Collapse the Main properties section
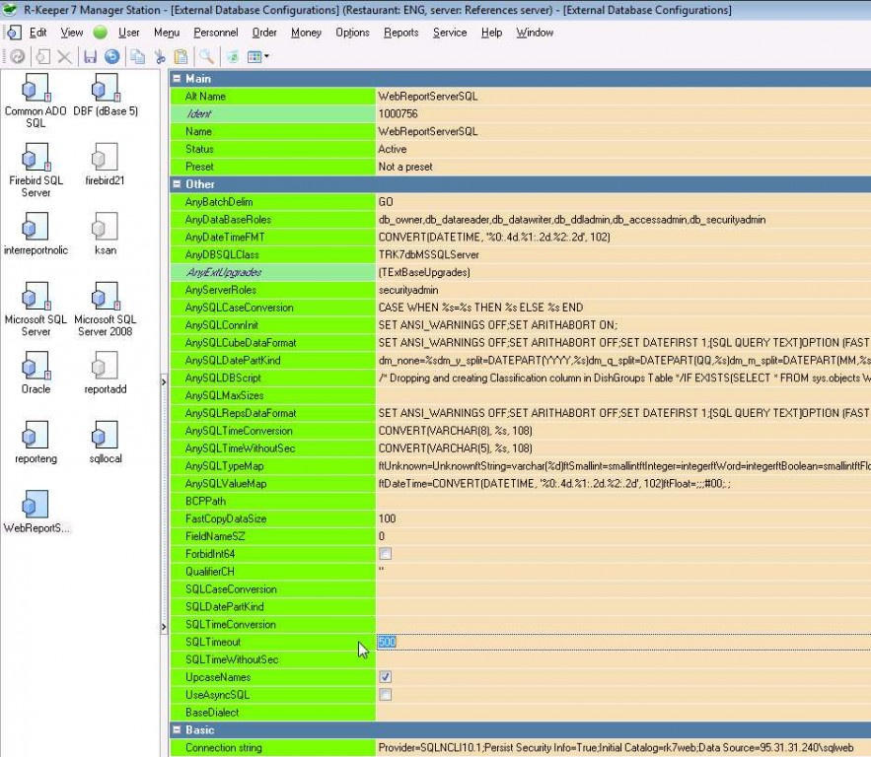 [178, 79]
